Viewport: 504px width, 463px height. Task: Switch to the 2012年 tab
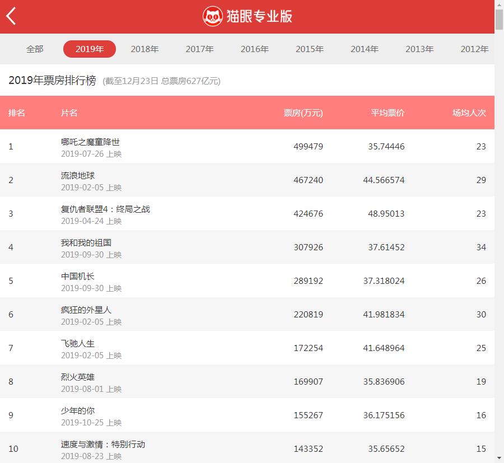pos(474,49)
